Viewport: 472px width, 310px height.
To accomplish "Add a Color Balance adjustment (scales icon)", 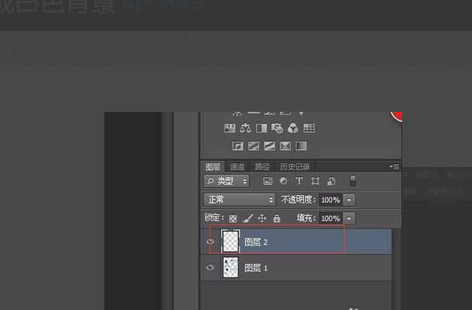I will (245, 128).
